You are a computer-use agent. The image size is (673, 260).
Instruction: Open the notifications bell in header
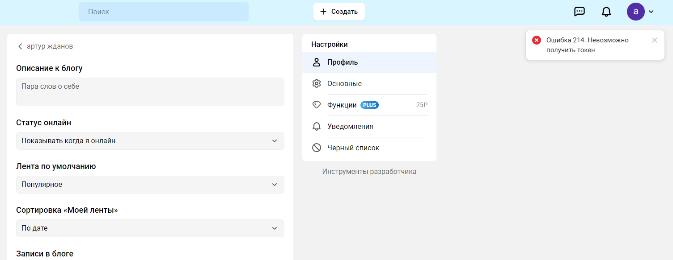(x=606, y=12)
